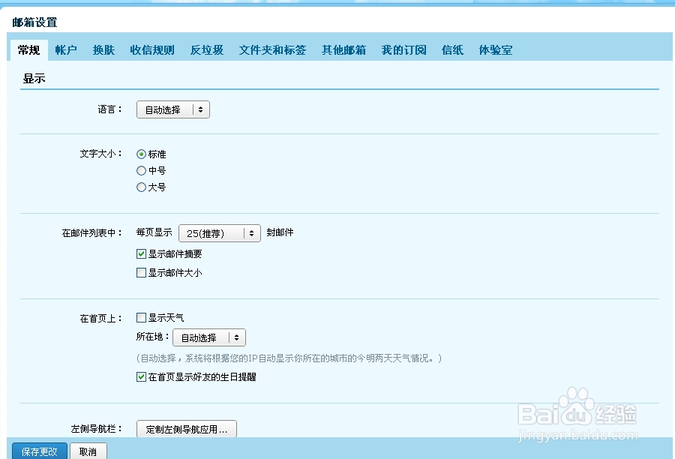The height and width of the screenshot is (459, 675).
Task: Open the 换肤 skin settings tab
Action: click(104, 49)
